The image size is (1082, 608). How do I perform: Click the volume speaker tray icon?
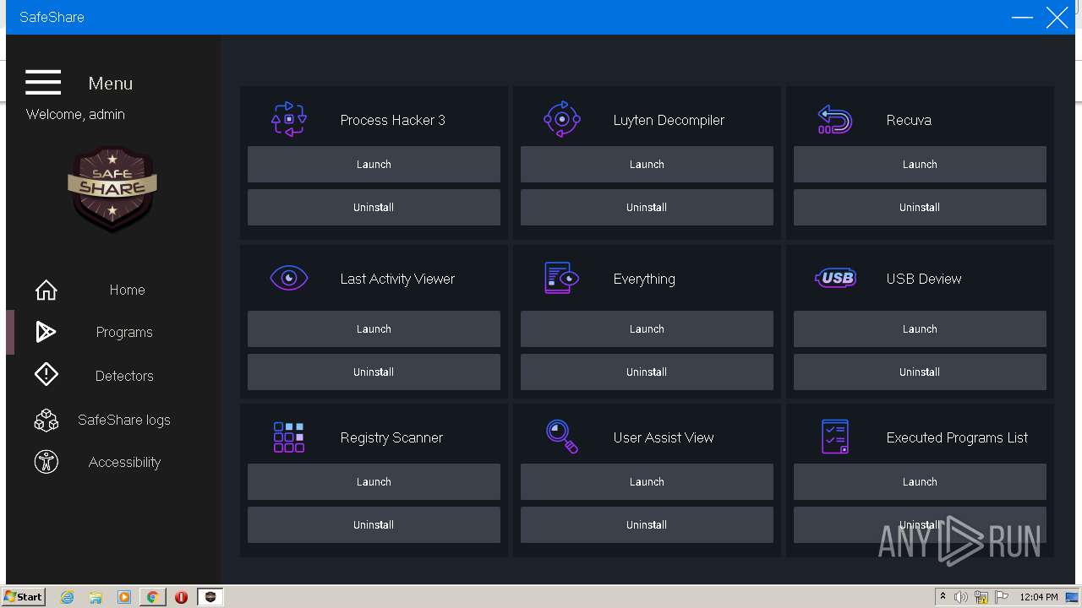961,597
